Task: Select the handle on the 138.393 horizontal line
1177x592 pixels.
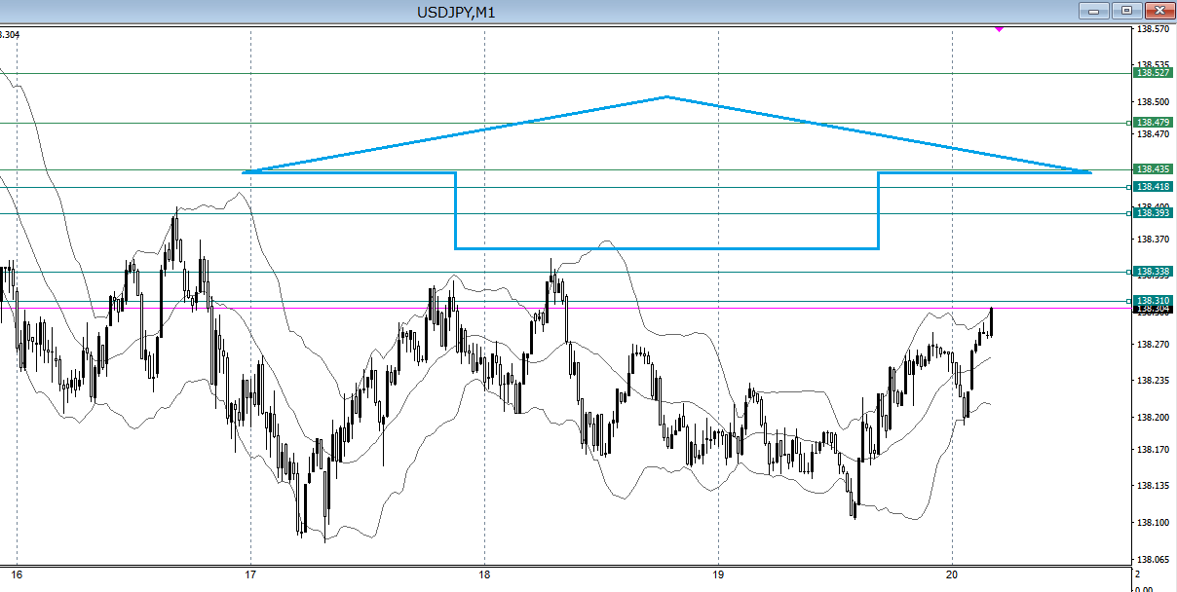Action: tap(1129, 213)
